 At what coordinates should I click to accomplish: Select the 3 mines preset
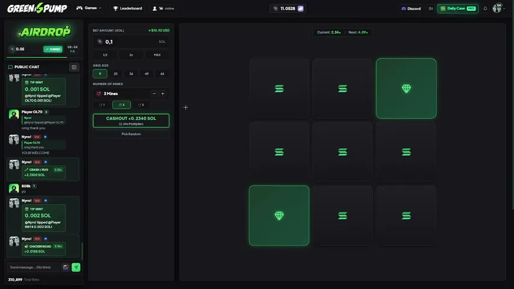(x=121, y=105)
